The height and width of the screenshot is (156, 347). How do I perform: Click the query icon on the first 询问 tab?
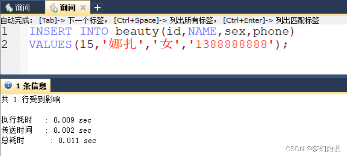pos(9,8)
